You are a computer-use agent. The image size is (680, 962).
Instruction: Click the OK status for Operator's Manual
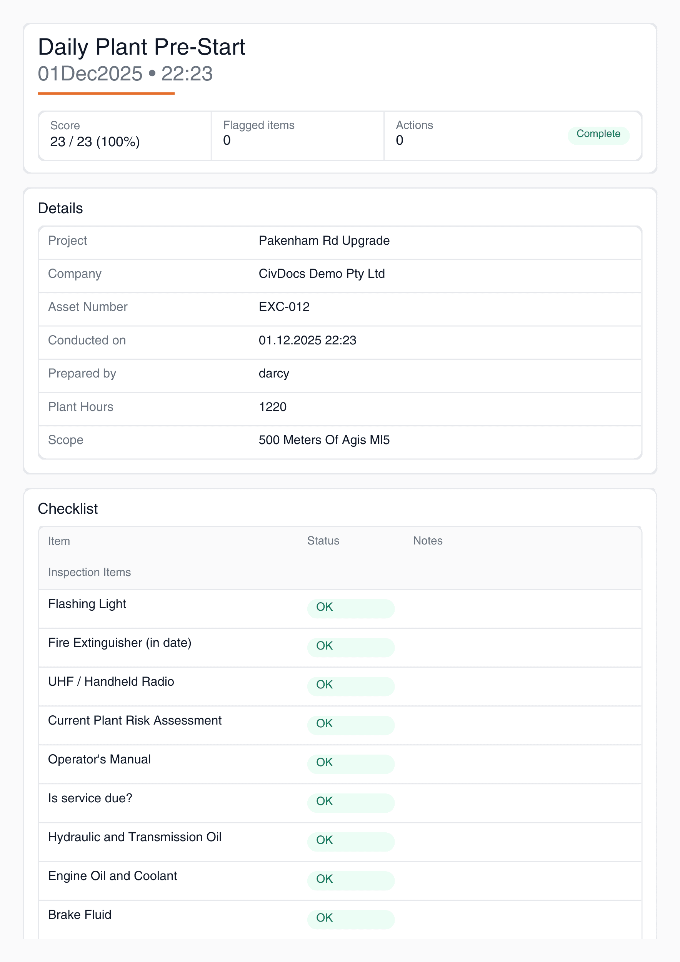pyautogui.click(x=350, y=763)
